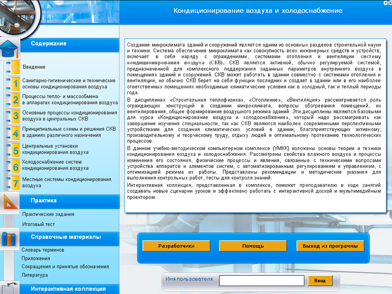Screen dimensions: 392x294
Task: Switch to Интерактивная коллекция section
Action: [x=68, y=289]
